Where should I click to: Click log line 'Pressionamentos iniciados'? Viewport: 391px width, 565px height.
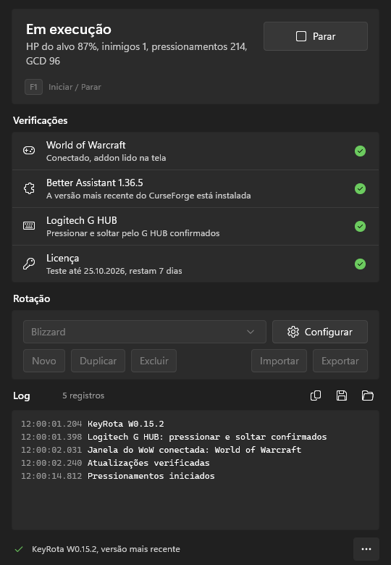click(x=151, y=476)
